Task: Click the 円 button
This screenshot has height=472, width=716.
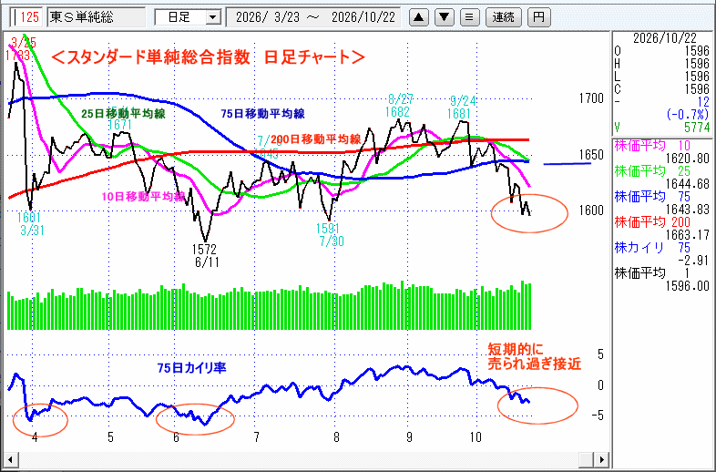Action: 539,18
